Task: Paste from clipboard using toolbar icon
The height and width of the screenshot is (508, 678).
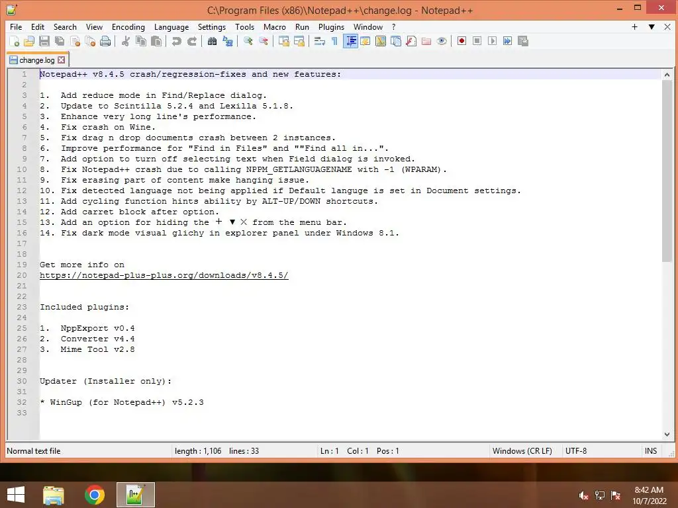Action: tap(156, 41)
